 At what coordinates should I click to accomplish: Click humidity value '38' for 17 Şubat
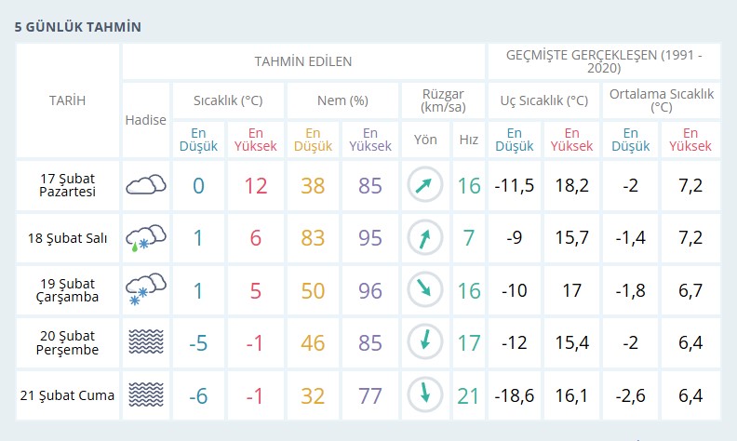click(x=313, y=186)
